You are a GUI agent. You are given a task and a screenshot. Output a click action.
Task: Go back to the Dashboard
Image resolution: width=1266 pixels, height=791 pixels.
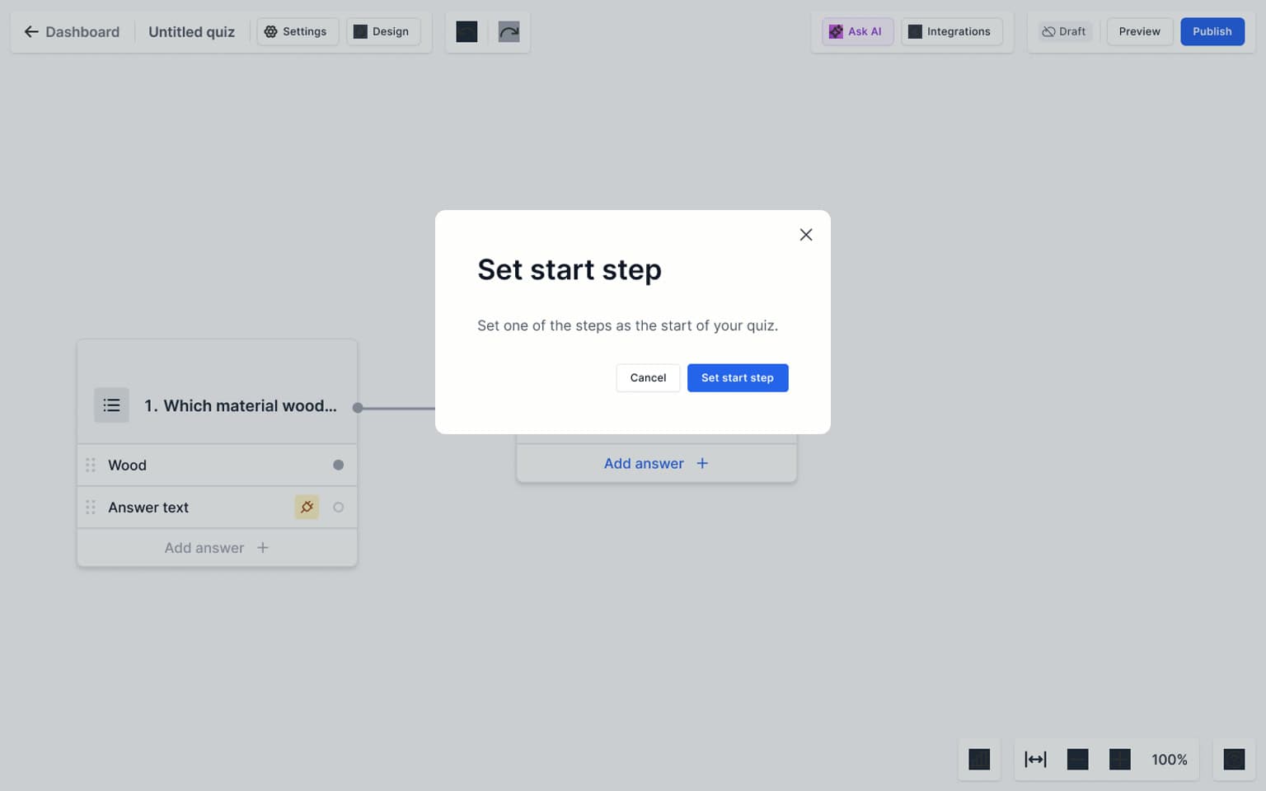tap(72, 31)
